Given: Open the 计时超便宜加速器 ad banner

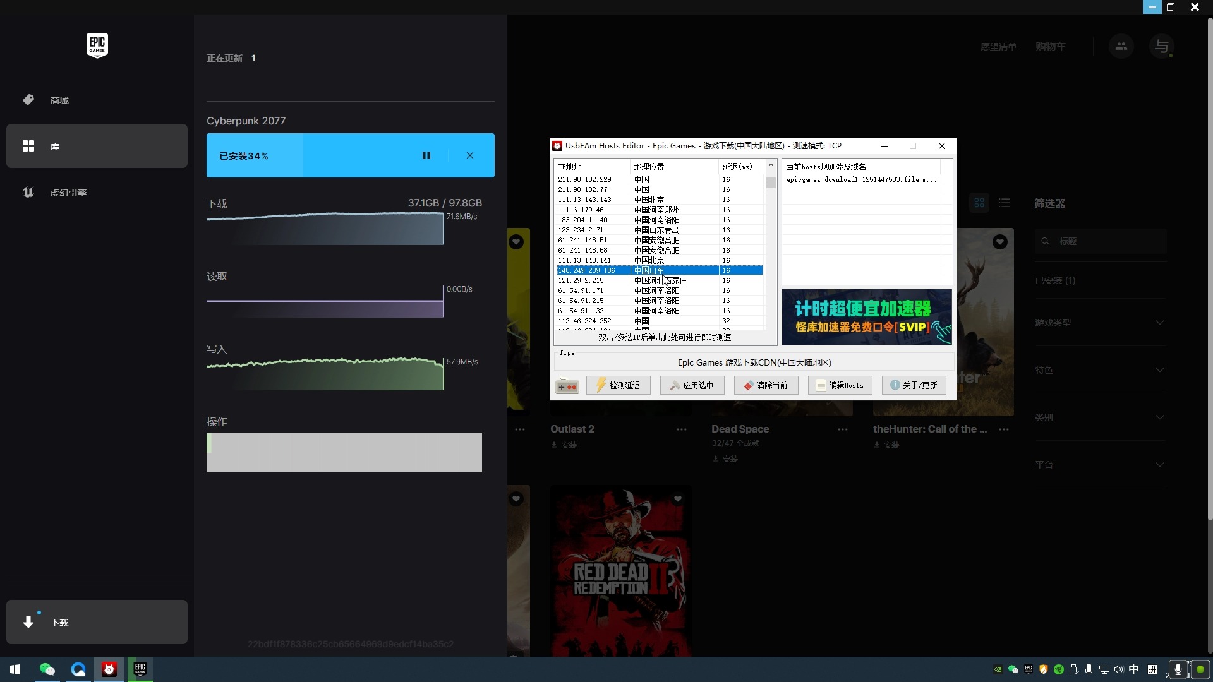Looking at the screenshot, I should click(867, 317).
